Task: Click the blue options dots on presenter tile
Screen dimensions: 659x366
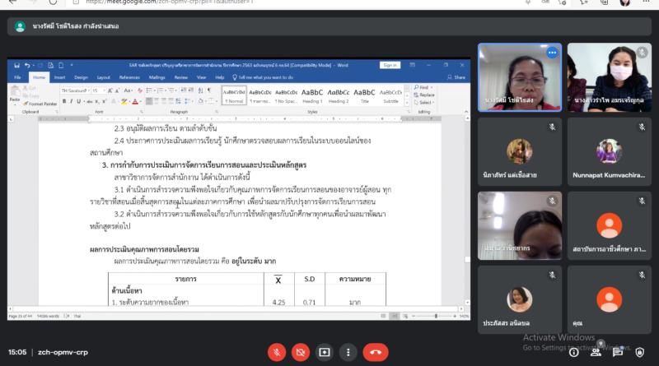Action: [x=552, y=53]
